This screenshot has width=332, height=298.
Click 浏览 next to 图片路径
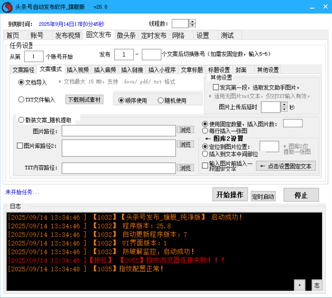(x=185, y=130)
